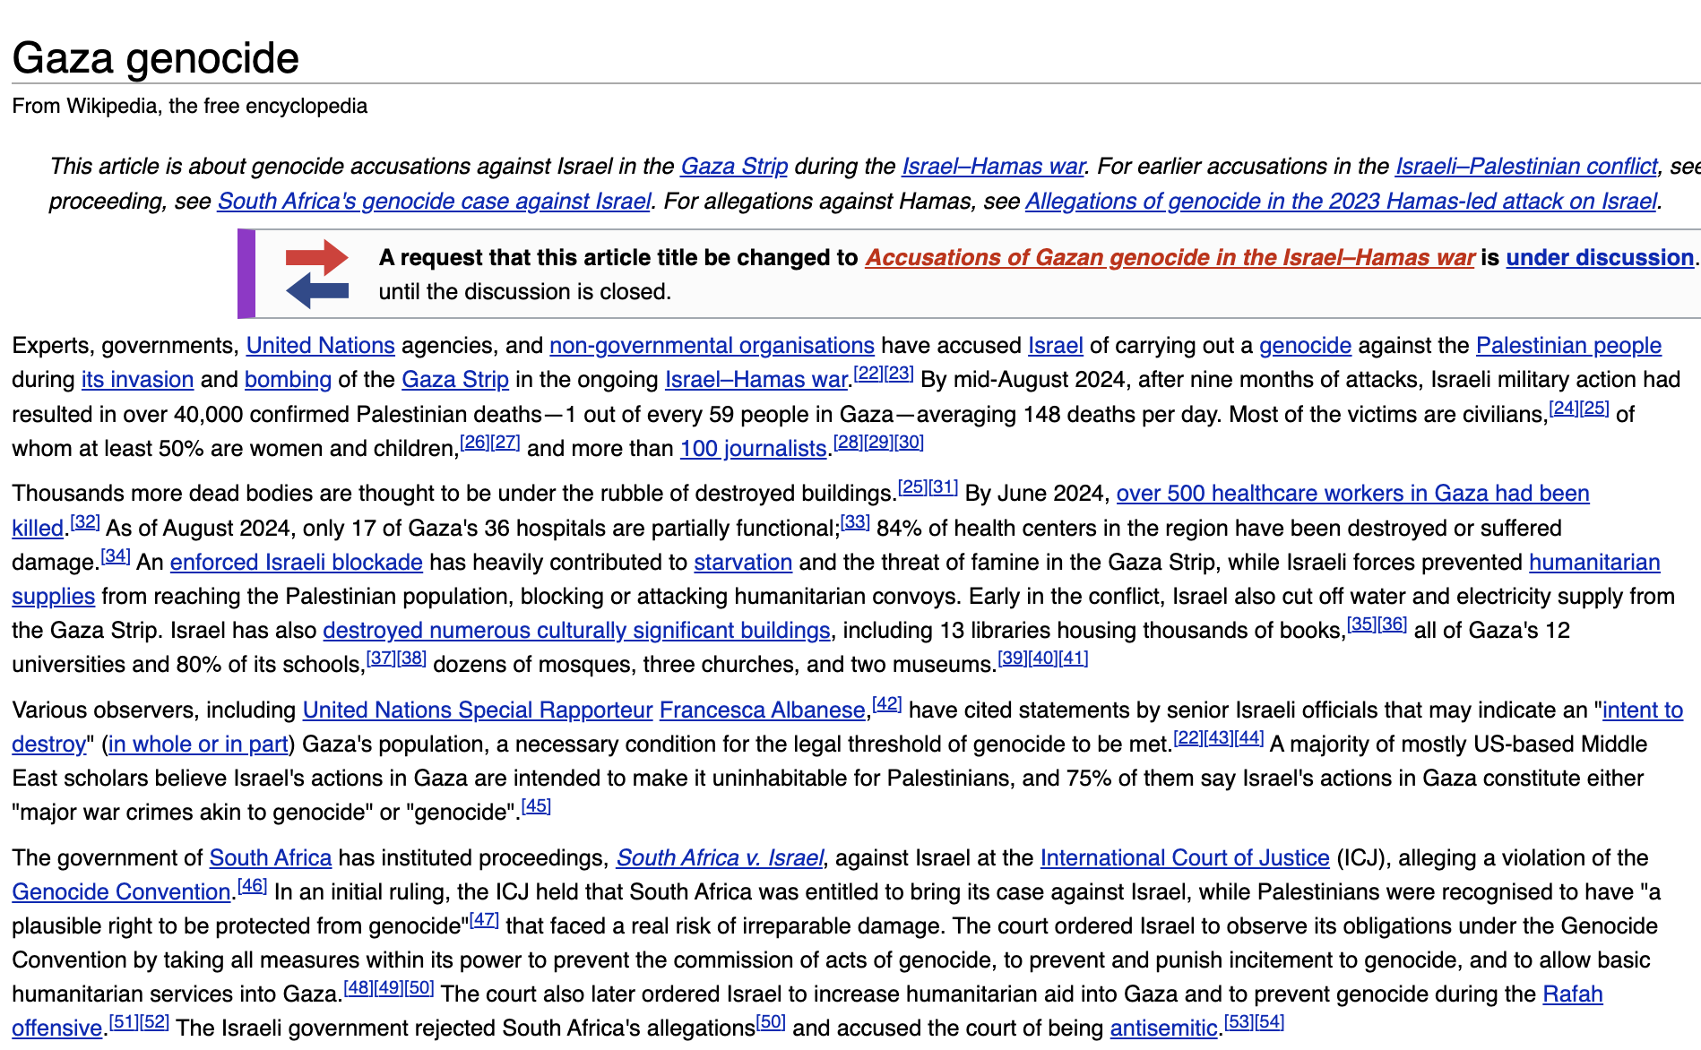Open Gaza Strip link in the first paragraph
The height and width of the screenshot is (1050, 1701).
[455, 380]
